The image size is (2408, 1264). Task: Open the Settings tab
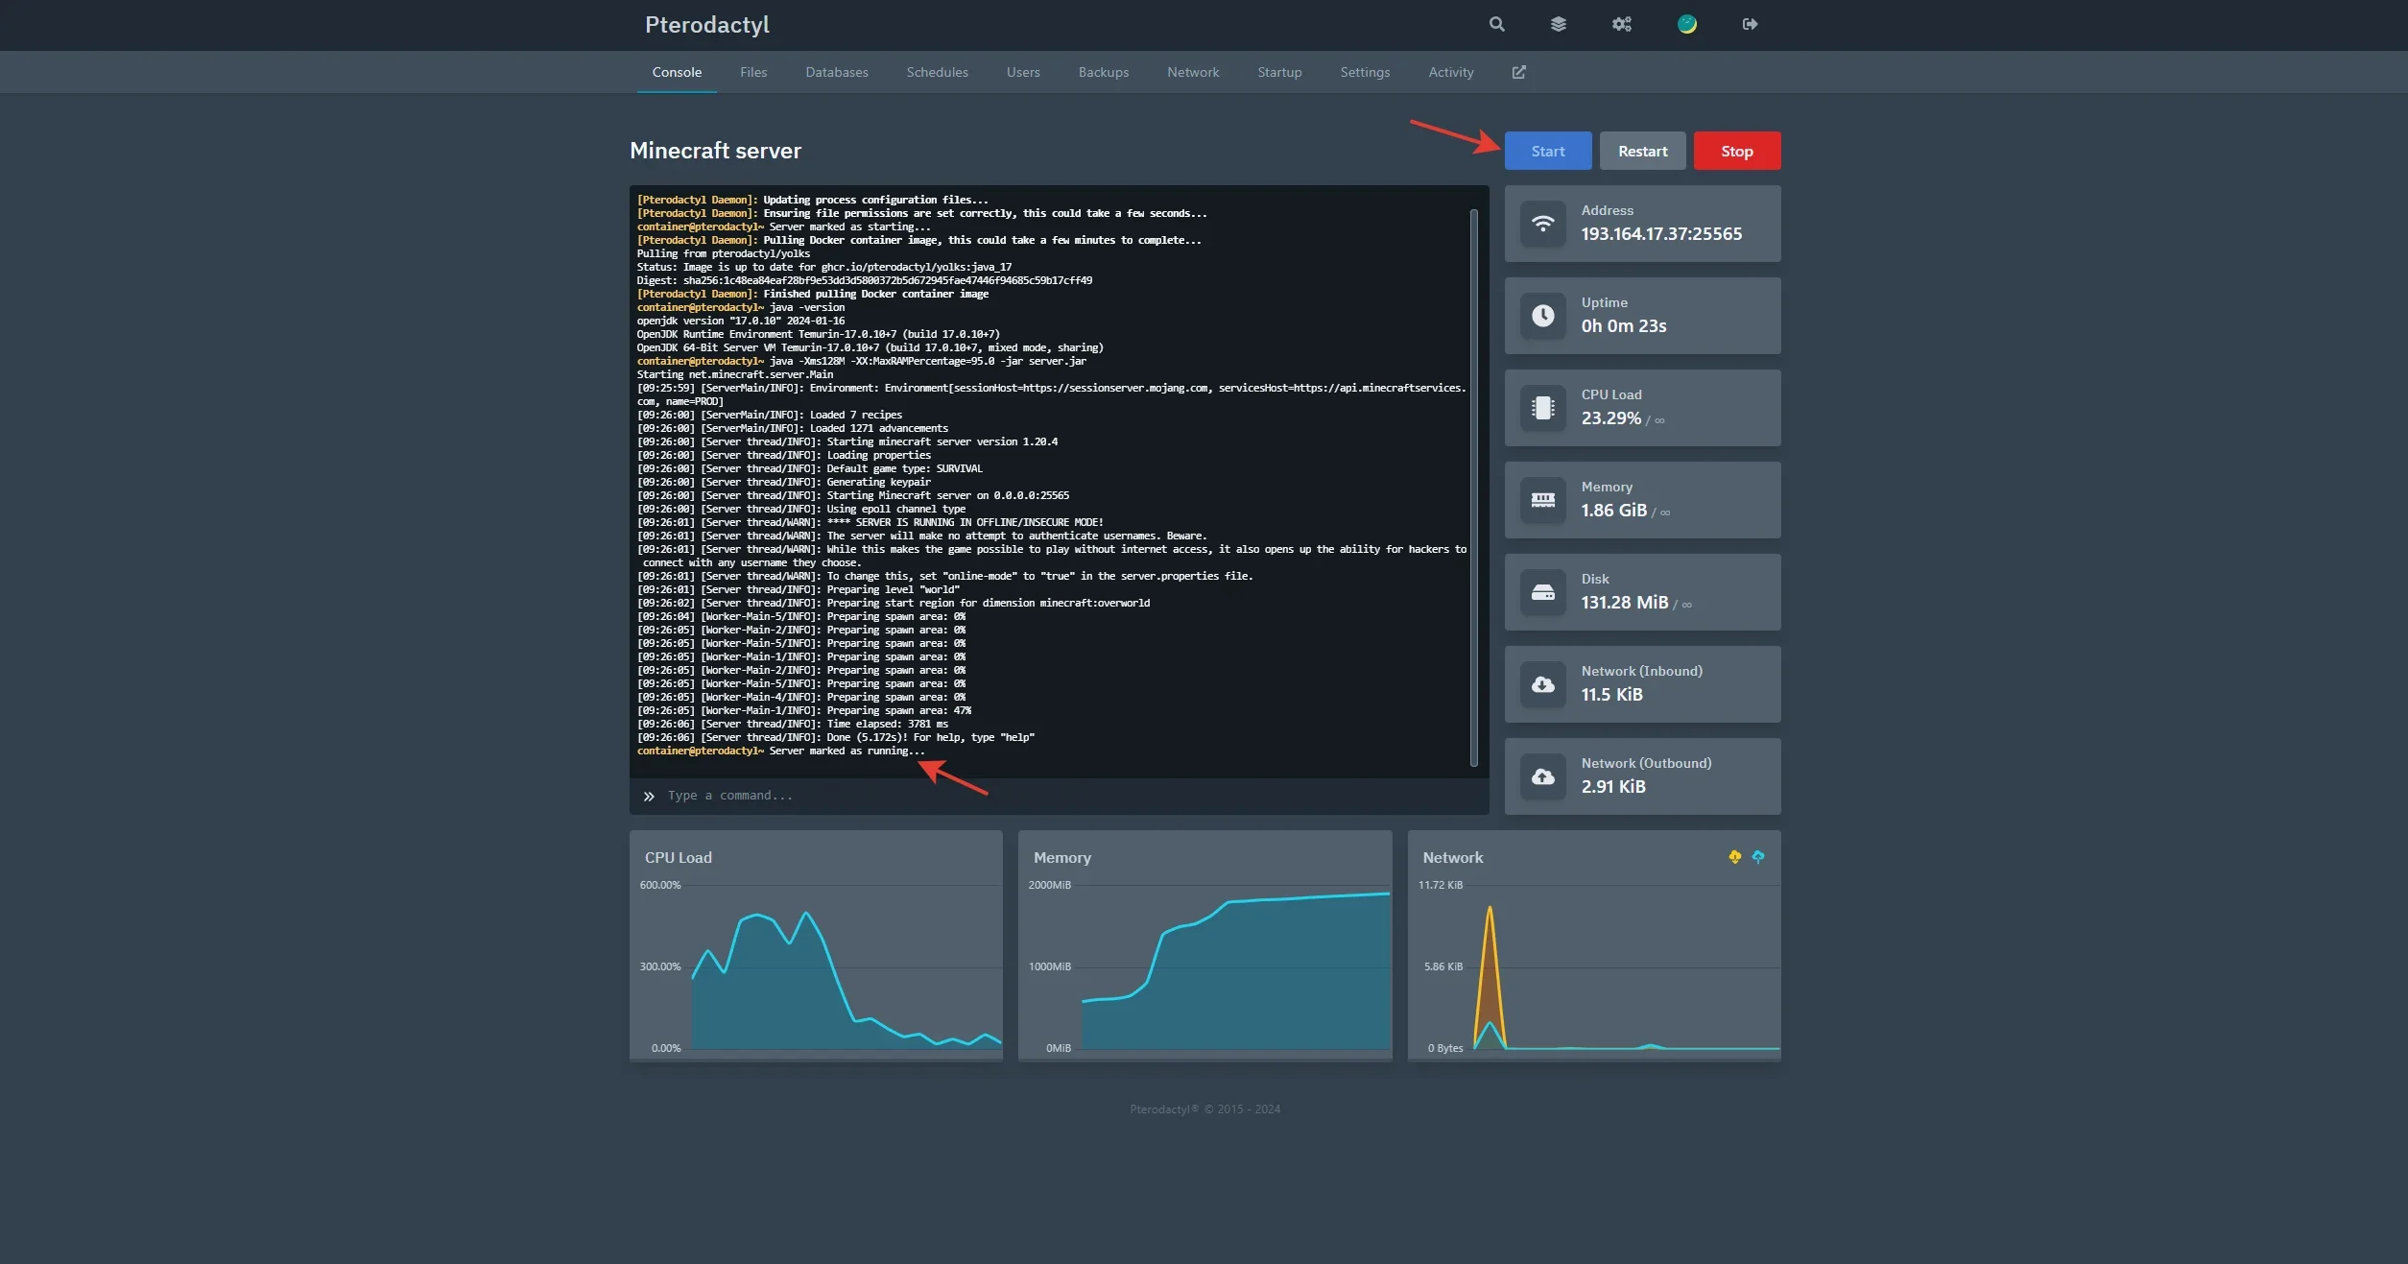(1365, 72)
